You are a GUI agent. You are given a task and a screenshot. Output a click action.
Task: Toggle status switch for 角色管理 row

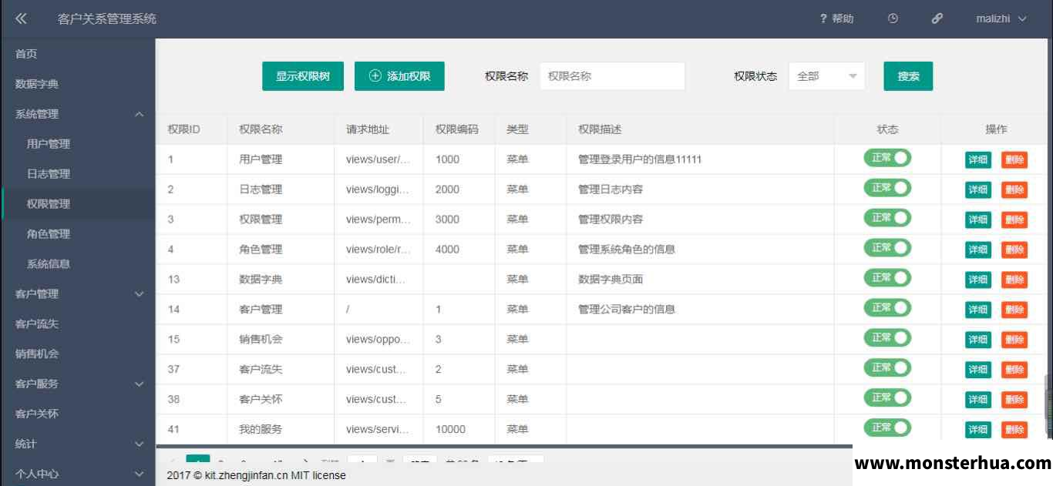[887, 248]
